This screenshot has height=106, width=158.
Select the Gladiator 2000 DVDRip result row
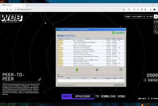click(x=91, y=65)
